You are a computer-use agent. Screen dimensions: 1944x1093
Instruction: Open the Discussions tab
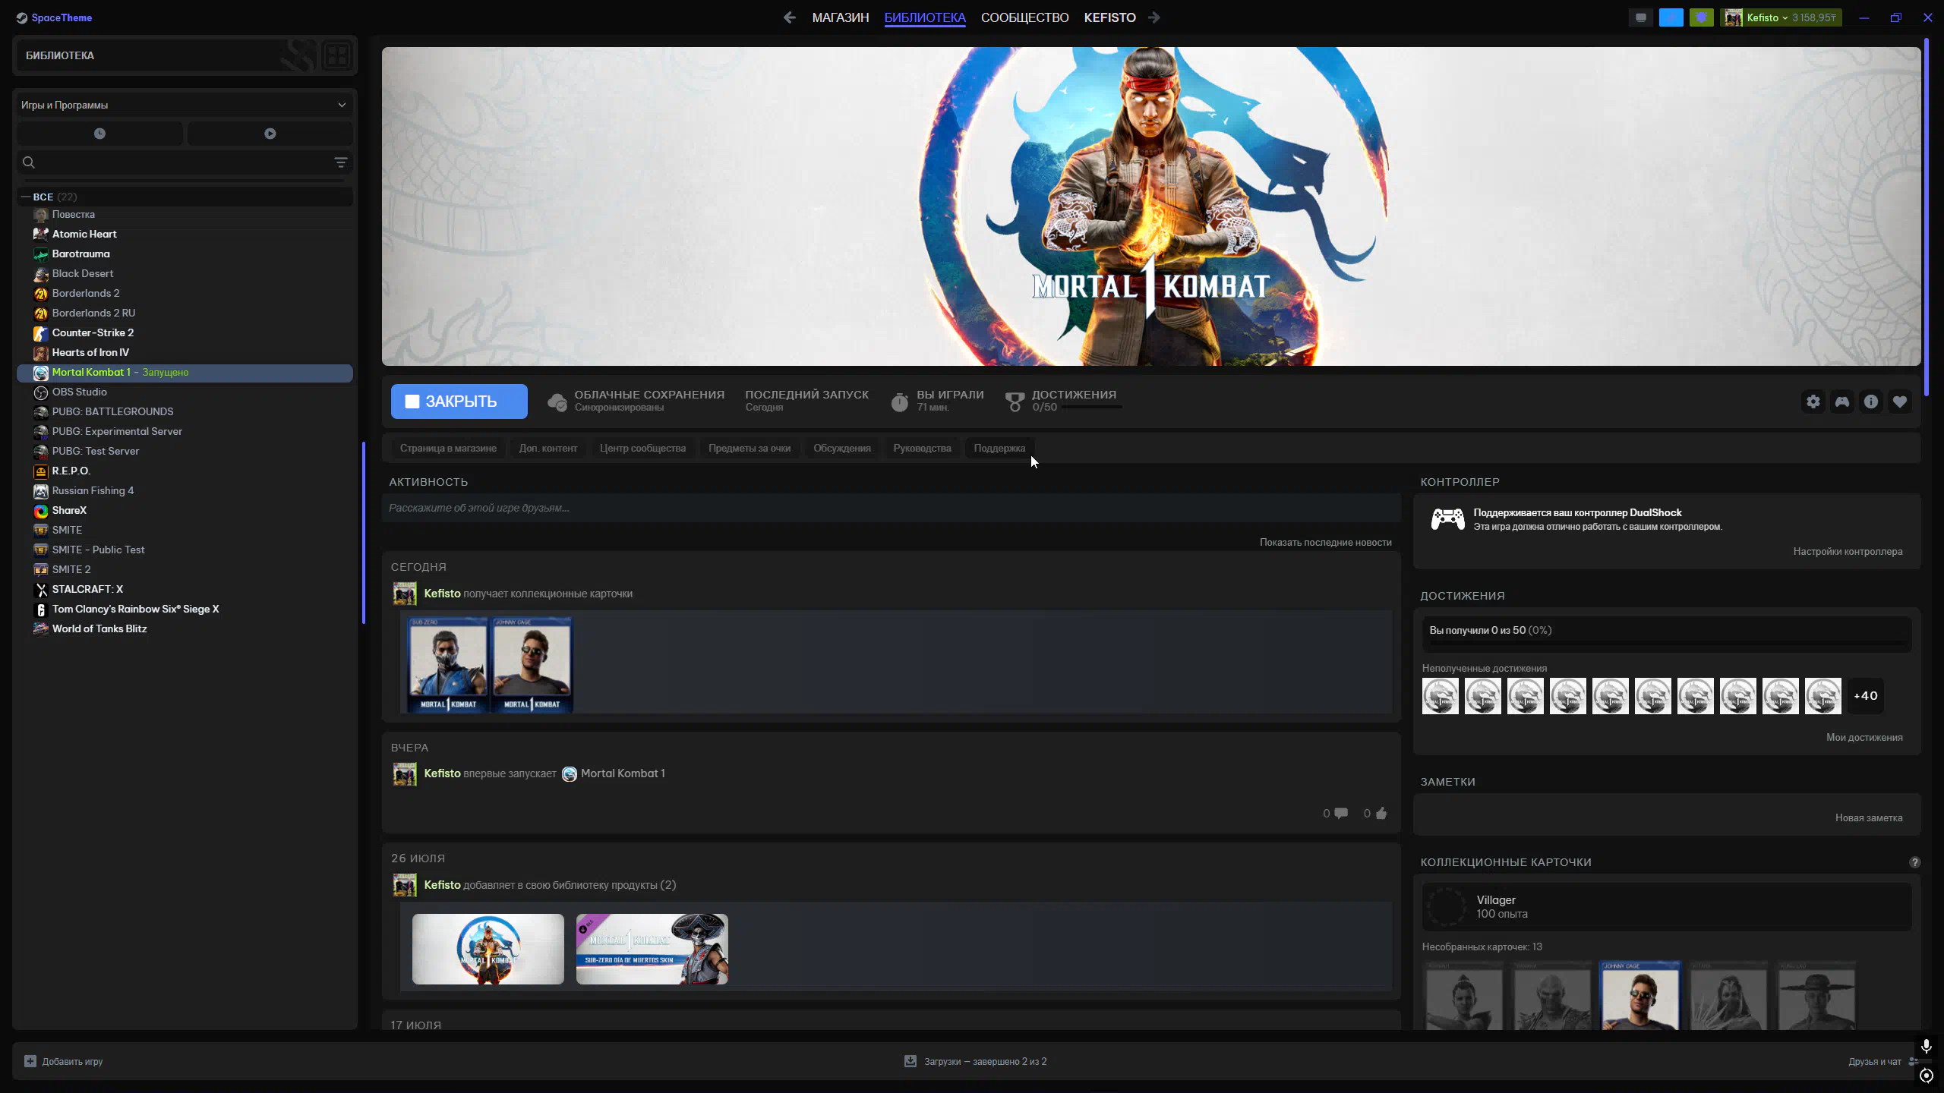click(x=842, y=449)
